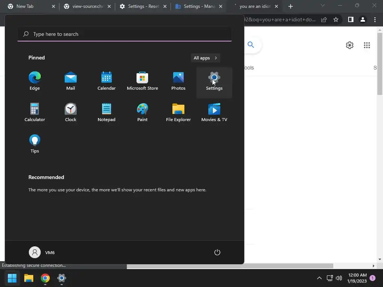
Task: Open network status in system tray
Action: coord(330,278)
